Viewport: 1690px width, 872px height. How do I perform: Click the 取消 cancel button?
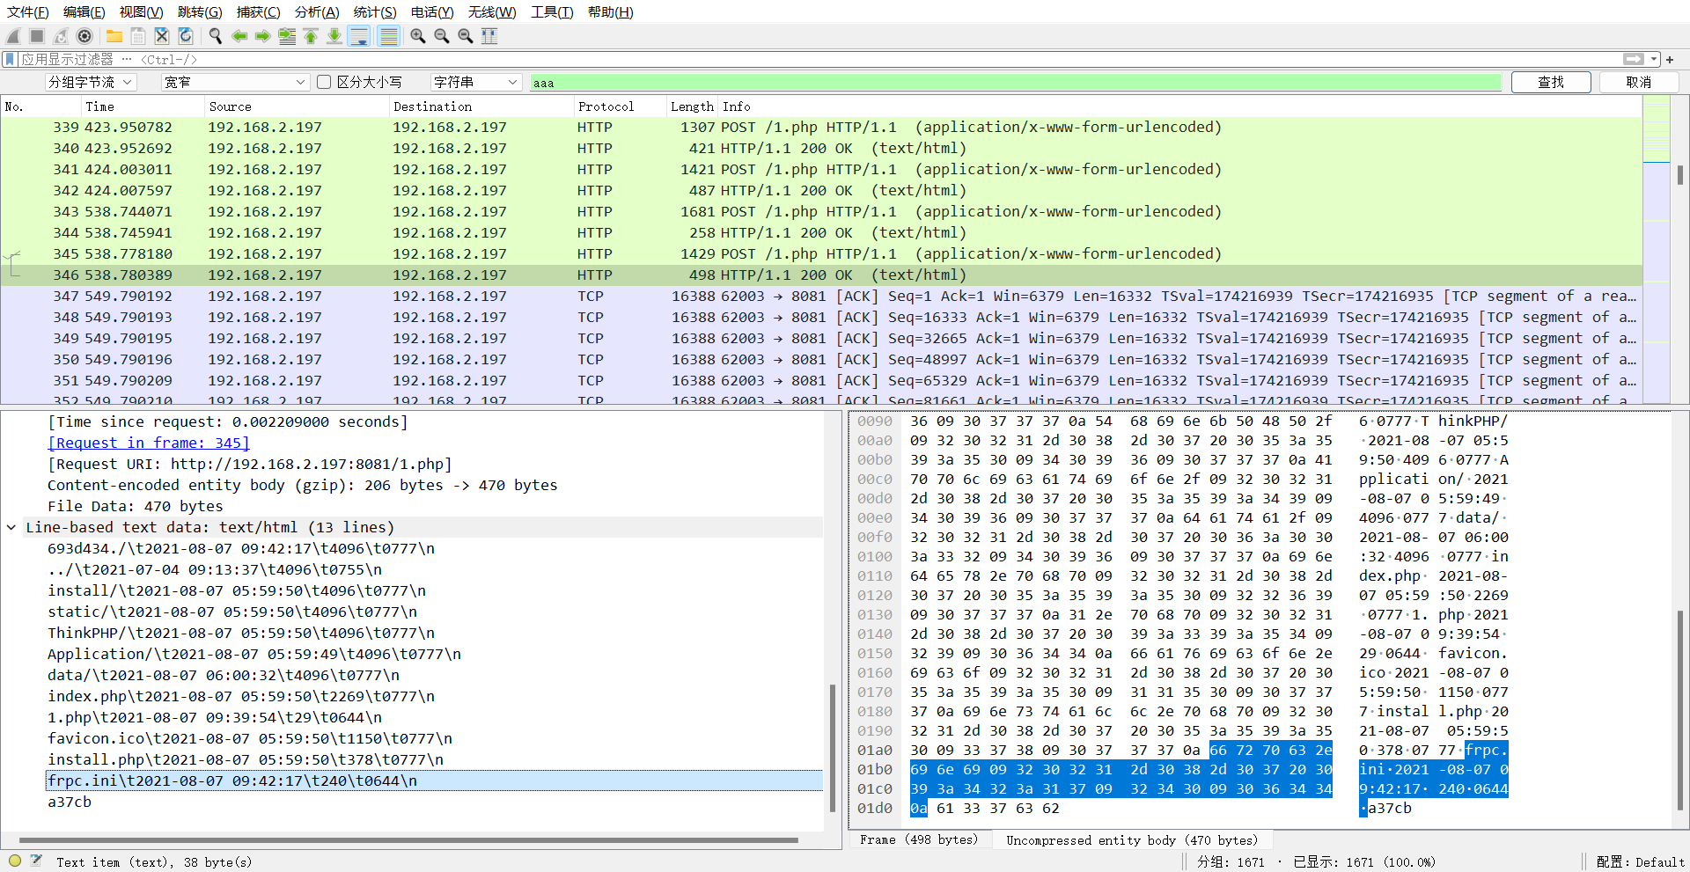[x=1639, y=82]
